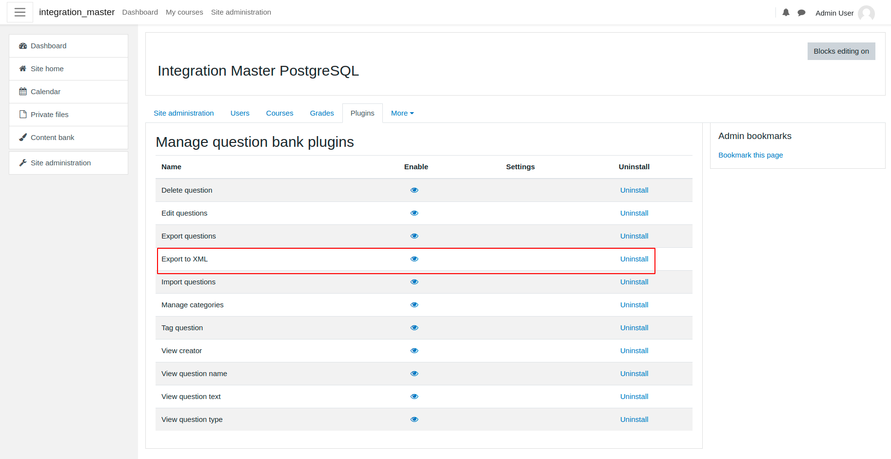Screen dimensions: 891x459
Task: Click the Export to XML name cell
Action: (184, 259)
